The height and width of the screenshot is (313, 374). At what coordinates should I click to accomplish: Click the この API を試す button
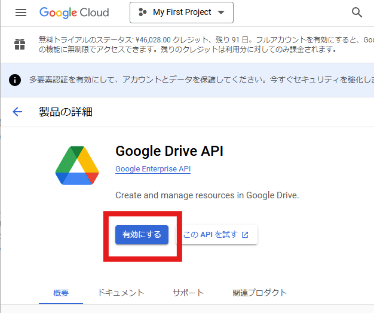[217, 235]
